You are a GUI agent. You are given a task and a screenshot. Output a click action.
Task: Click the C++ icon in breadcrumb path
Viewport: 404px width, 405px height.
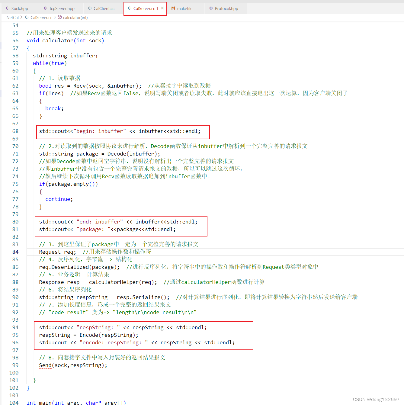point(27,17)
